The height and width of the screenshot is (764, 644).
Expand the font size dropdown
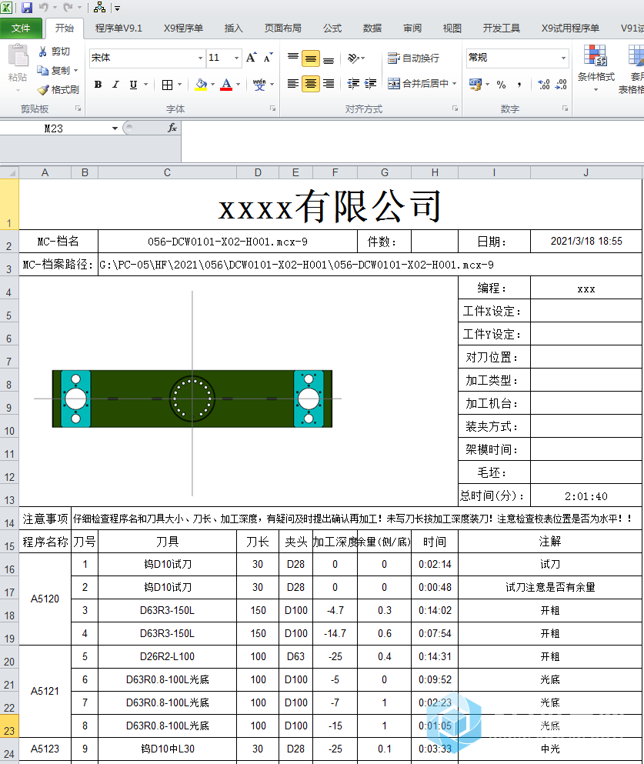(236, 58)
